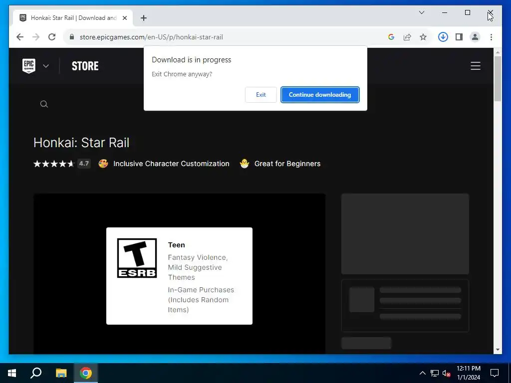Click the Chrome taskbar icon

(86, 373)
